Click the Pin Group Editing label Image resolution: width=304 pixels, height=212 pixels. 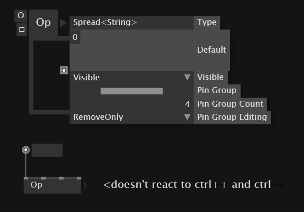(232, 117)
